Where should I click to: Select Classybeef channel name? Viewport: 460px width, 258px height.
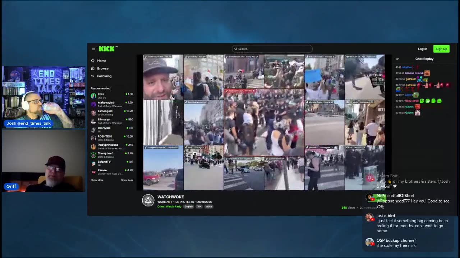pyautogui.click(x=105, y=153)
